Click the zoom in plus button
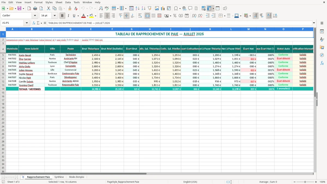 (x=316, y=182)
